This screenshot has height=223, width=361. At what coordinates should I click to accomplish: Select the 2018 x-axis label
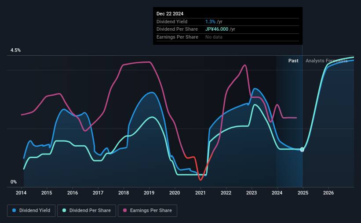point(124,193)
